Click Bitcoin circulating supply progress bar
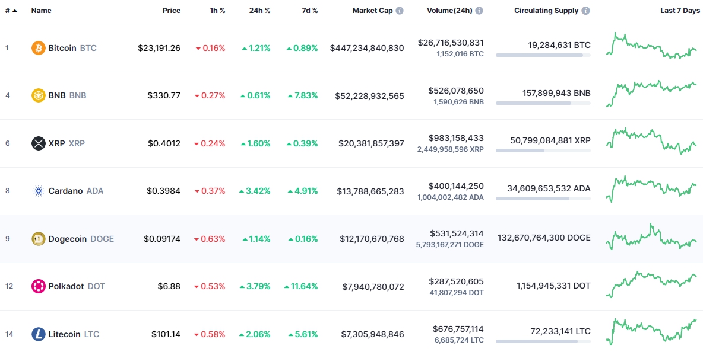This screenshot has width=703, height=352. click(543, 55)
